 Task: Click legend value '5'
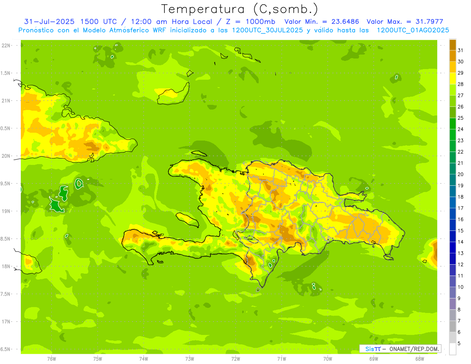click(459, 344)
